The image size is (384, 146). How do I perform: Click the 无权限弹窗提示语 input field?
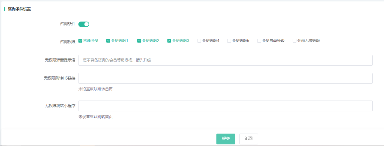[x=225, y=60]
